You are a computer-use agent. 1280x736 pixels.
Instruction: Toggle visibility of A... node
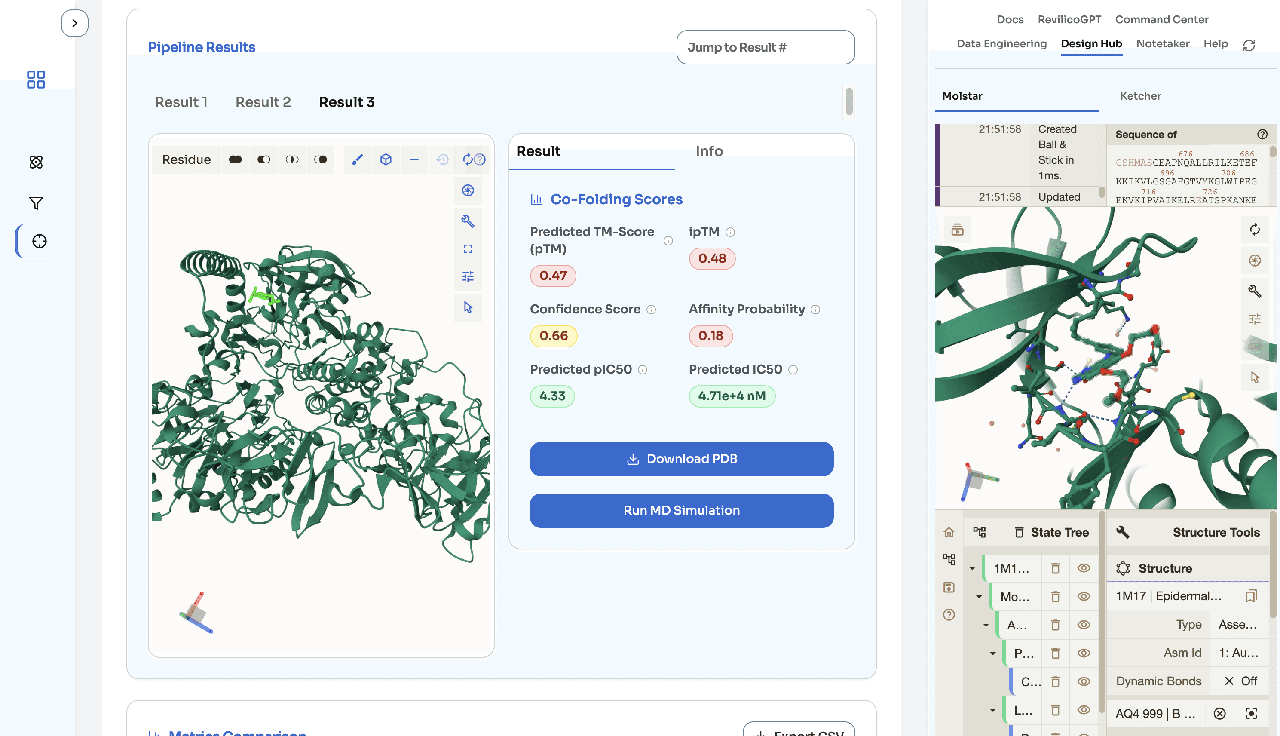[x=1084, y=625]
